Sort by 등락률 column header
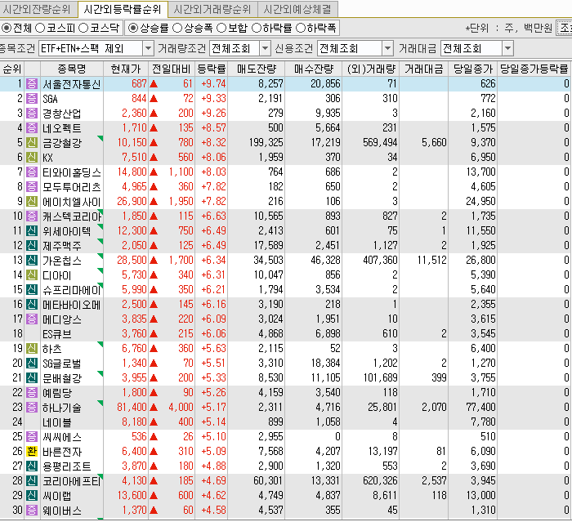 click(211, 69)
